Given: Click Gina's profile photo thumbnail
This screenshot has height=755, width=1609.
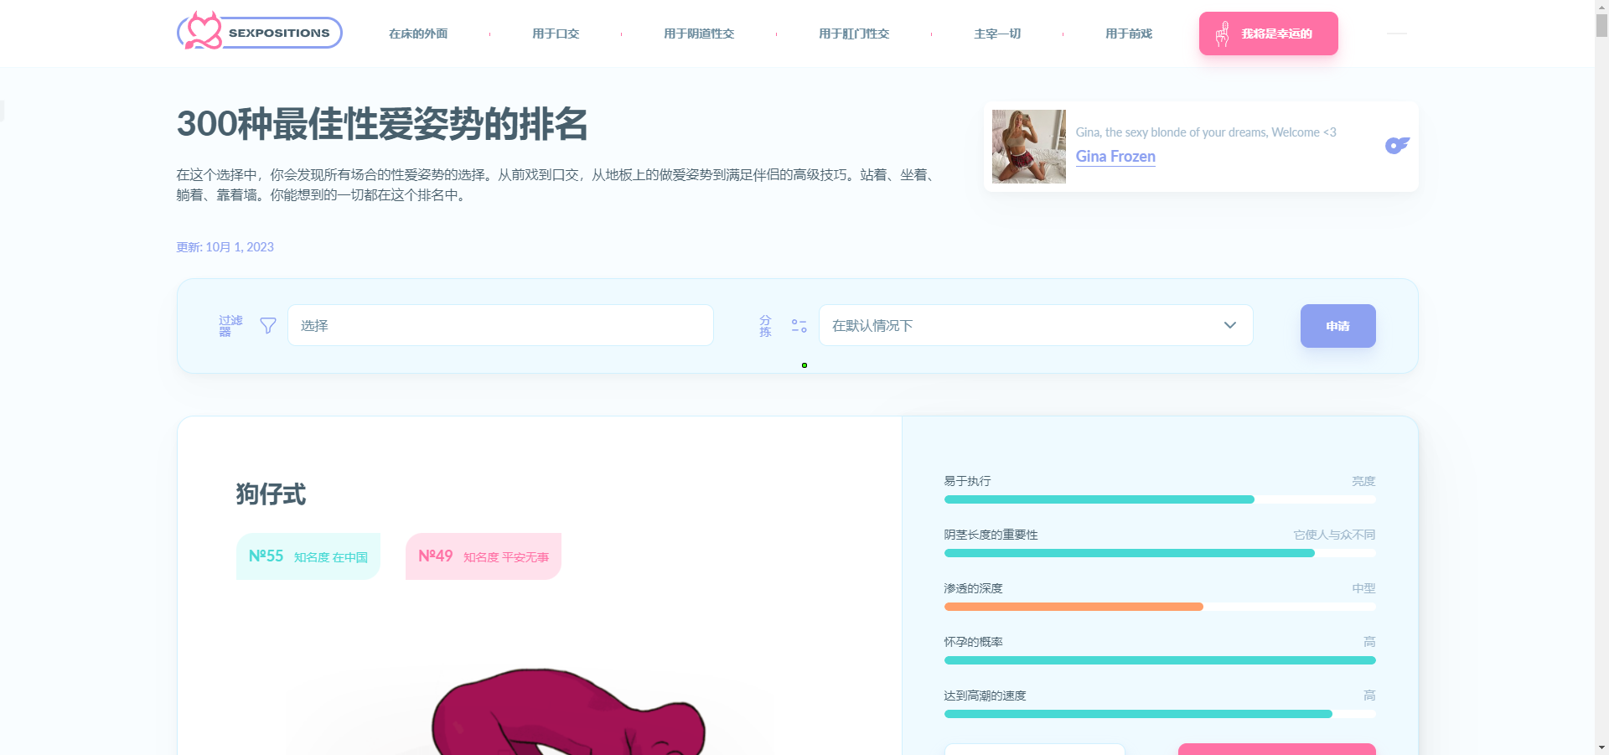Looking at the screenshot, I should click(x=1028, y=146).
